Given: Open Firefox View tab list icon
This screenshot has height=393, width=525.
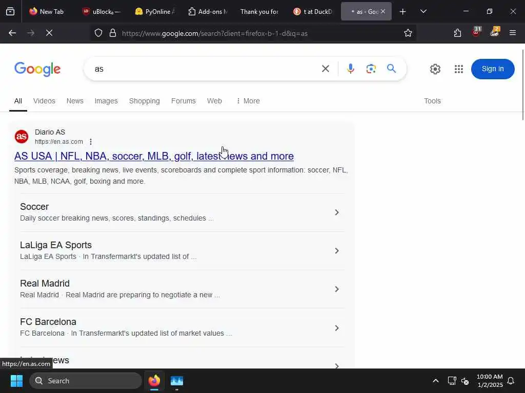Looking at the screenshot, I should 10,12.
